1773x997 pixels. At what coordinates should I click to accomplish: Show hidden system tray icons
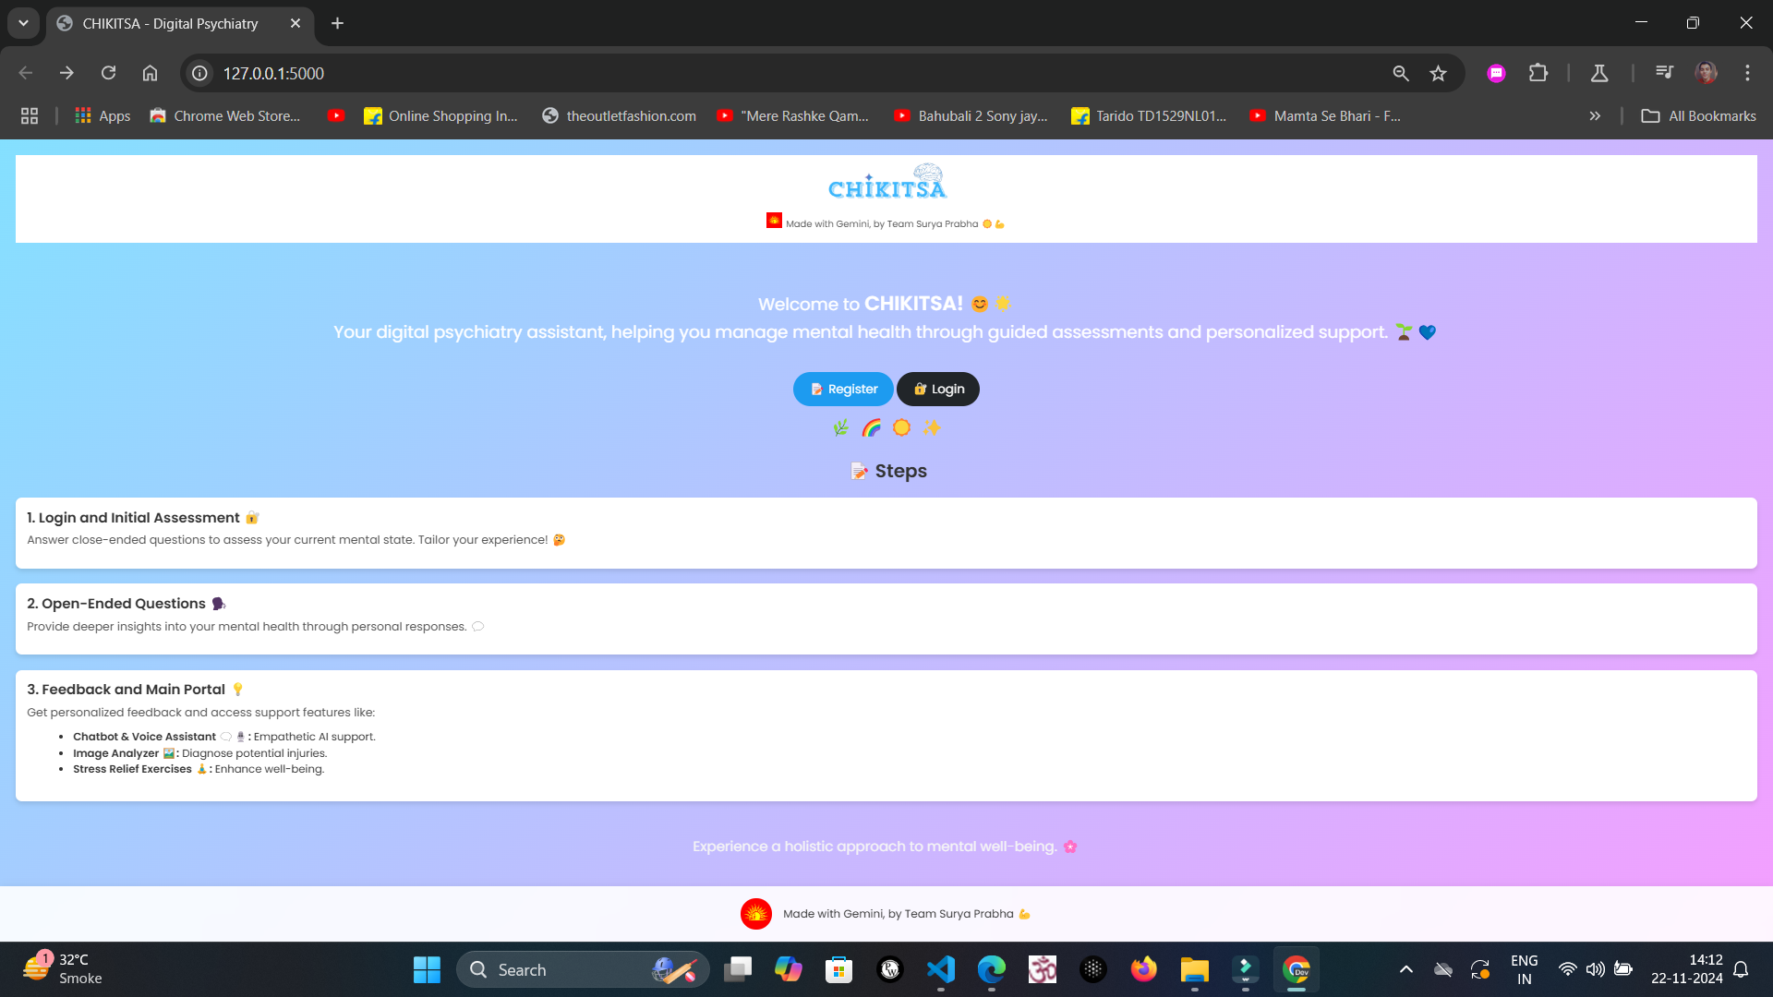pos(1405,969)
